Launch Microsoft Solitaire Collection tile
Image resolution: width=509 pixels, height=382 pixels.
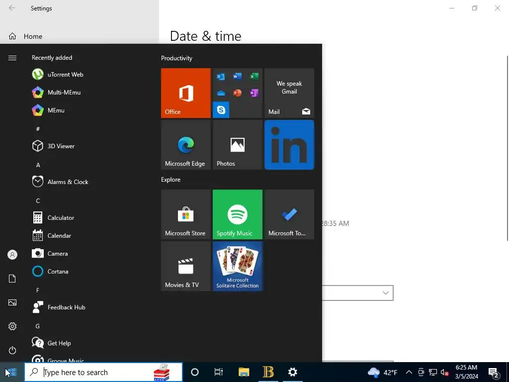(237, 267)
